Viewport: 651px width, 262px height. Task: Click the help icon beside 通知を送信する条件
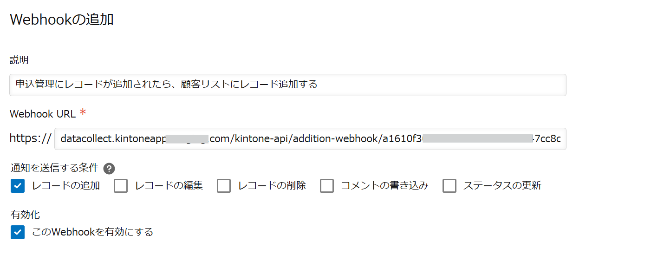point(109,169)
